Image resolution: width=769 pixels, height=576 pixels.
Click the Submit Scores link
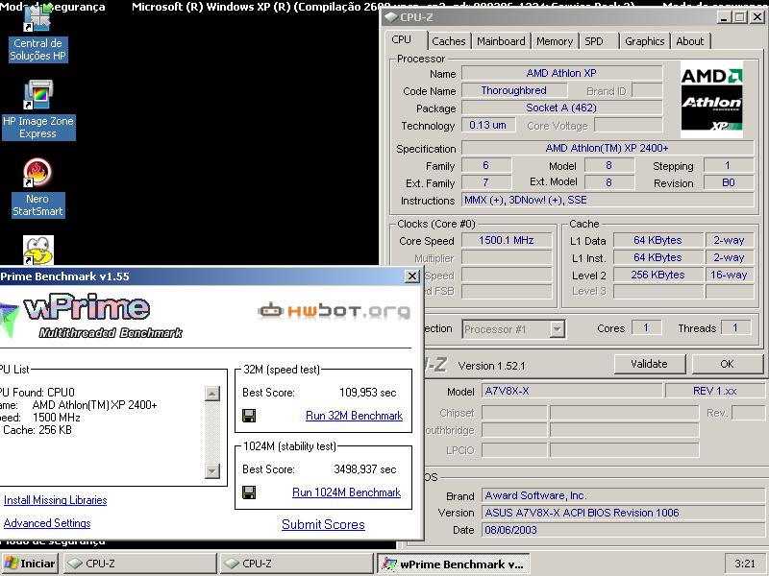pos(323,524)
